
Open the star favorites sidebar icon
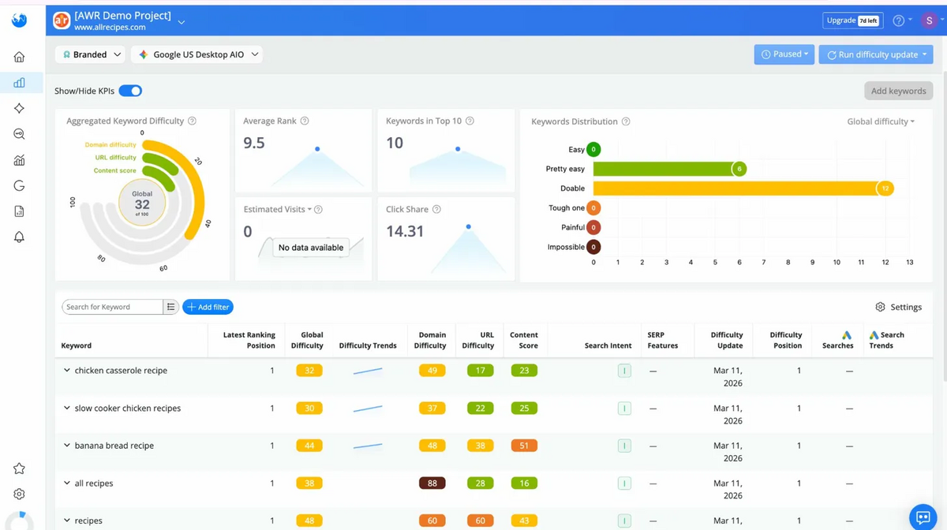(x=19, y=468)
